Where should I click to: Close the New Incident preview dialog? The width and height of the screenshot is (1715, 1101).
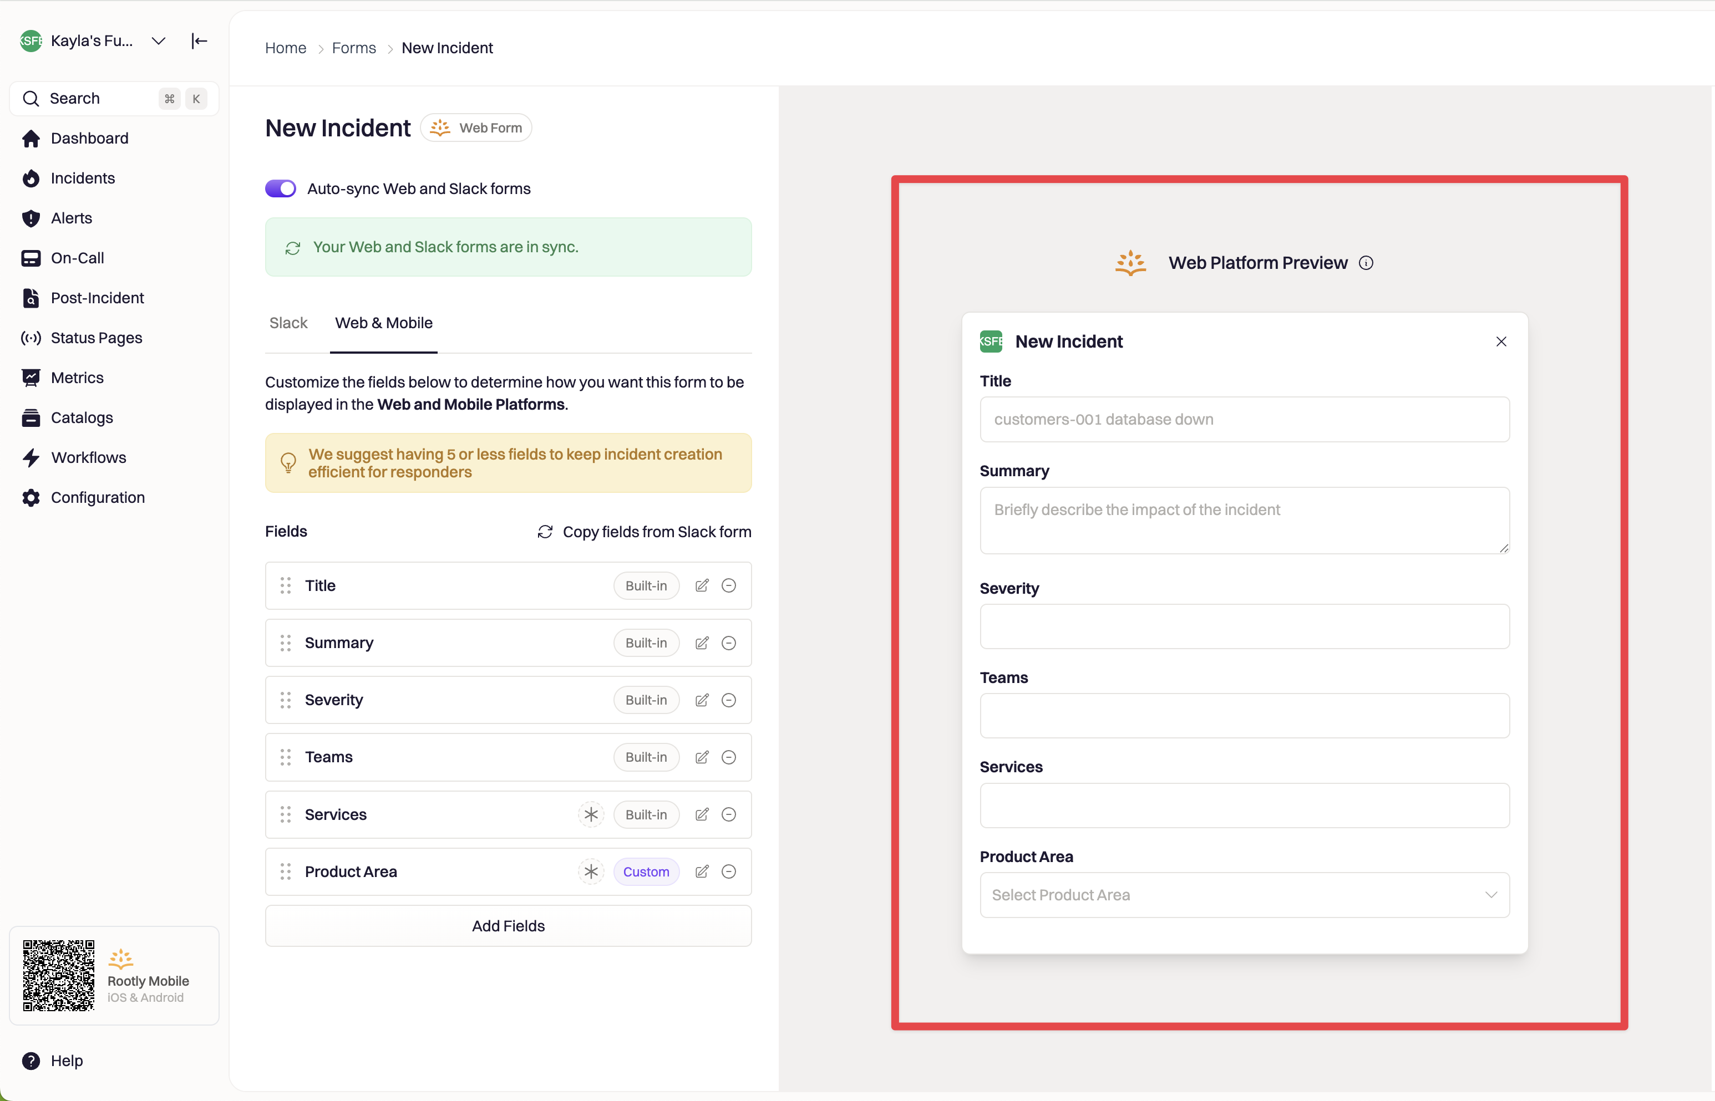pos(1501,343)
